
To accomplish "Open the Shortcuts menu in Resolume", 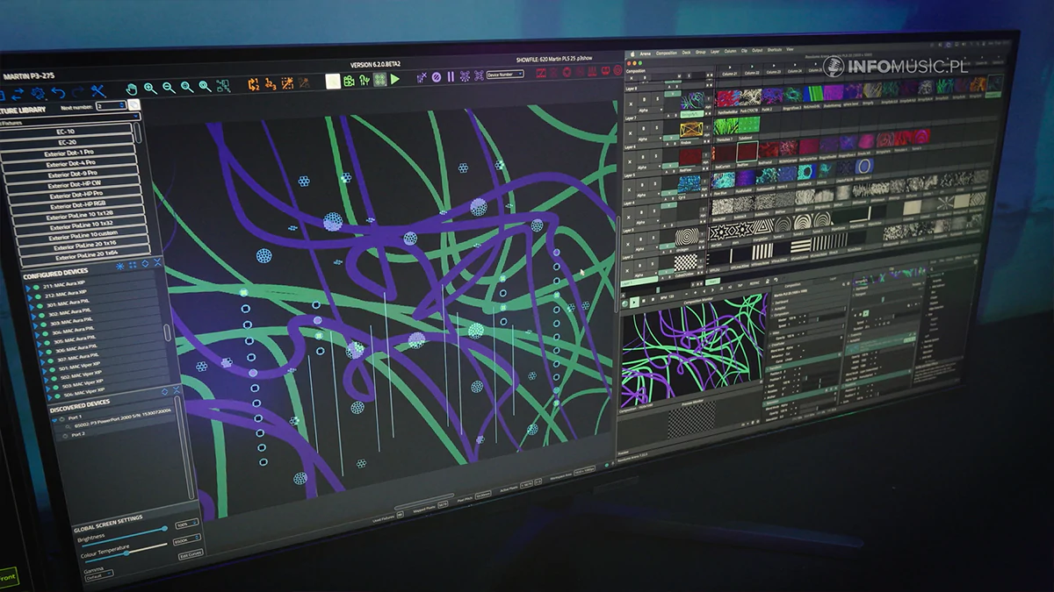I will coord(775,52).
